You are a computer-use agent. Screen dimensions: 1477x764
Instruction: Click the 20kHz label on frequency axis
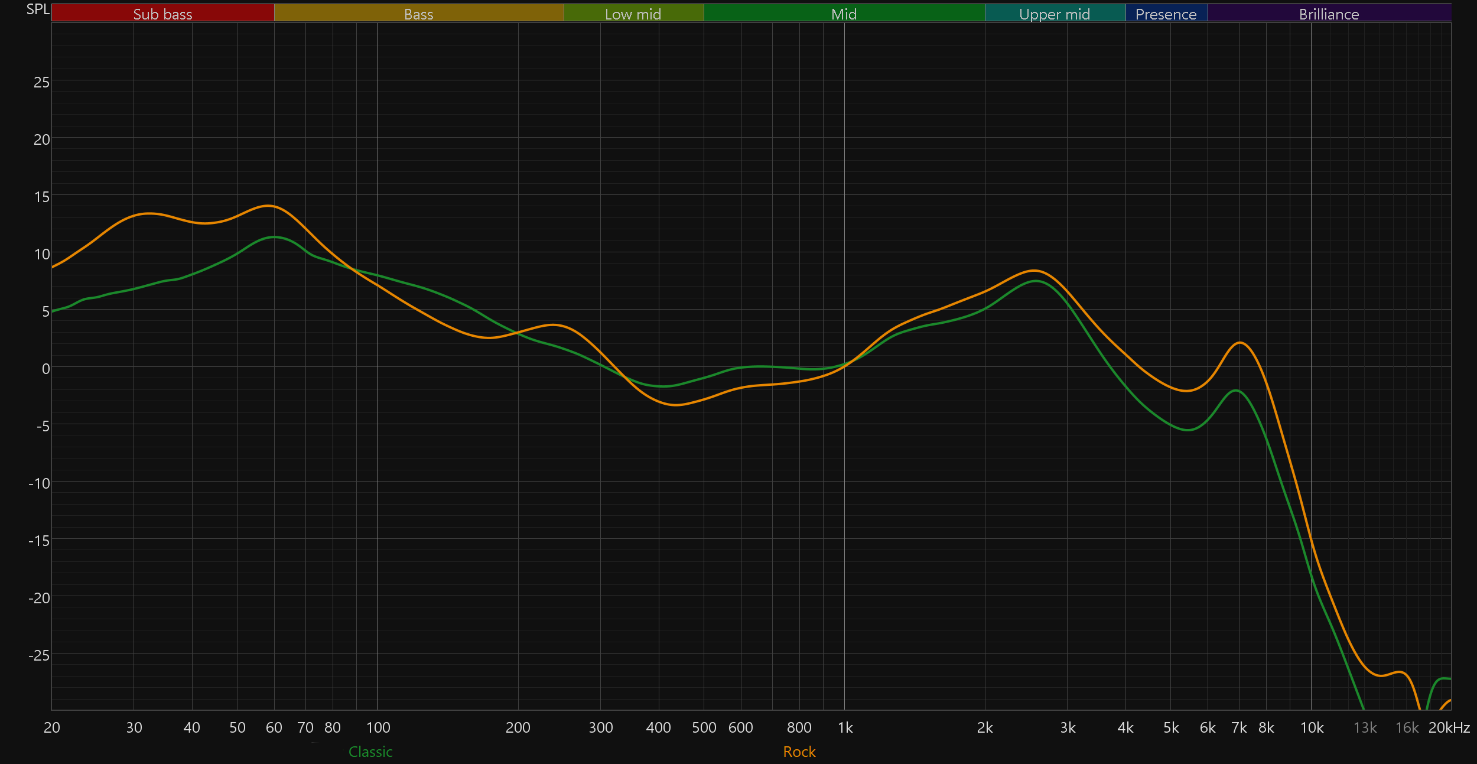1449,727
